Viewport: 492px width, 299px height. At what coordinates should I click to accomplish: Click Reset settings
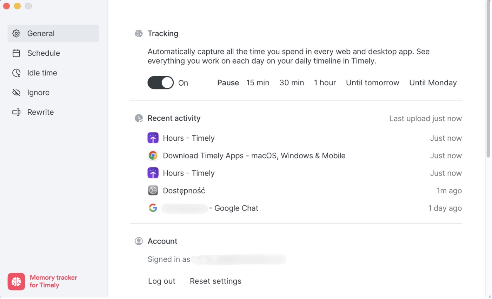(x=215, y=281)
